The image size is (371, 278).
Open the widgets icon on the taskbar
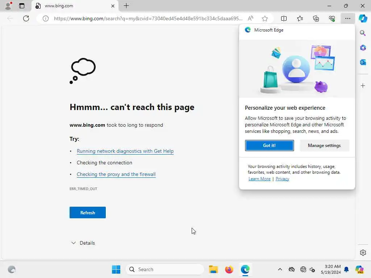click(12, 269)
